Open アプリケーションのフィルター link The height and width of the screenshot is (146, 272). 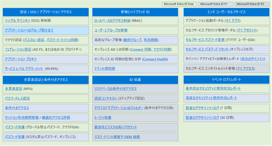[125, 108]
